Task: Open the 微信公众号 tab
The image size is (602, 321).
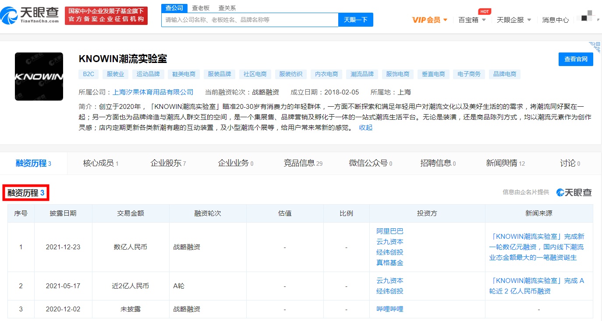Action: click(x=371, y=163)
